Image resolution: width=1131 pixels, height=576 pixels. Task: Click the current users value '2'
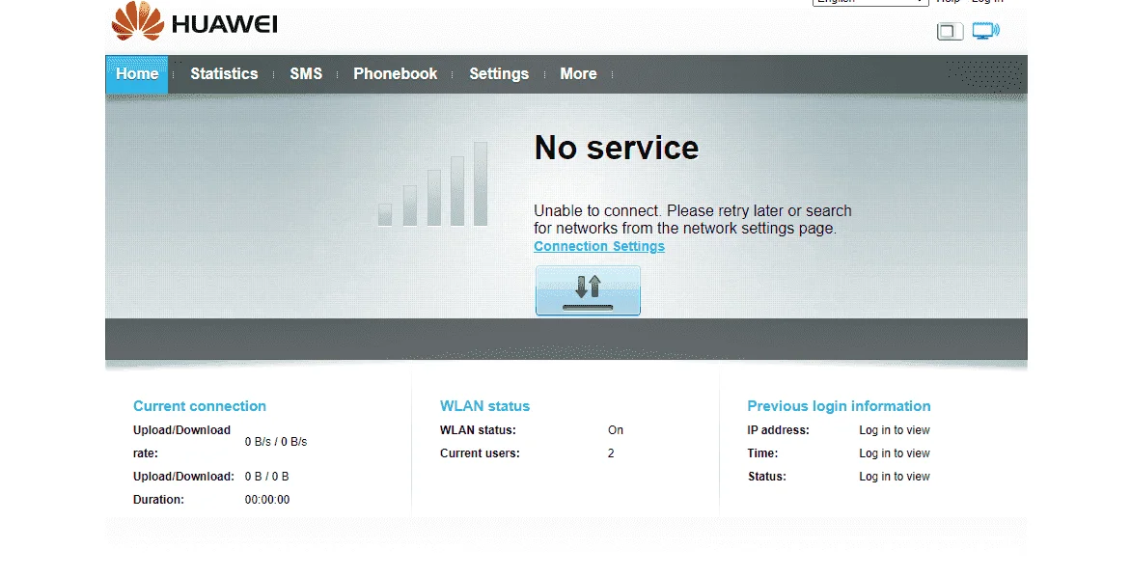click(x=611, y=453)
